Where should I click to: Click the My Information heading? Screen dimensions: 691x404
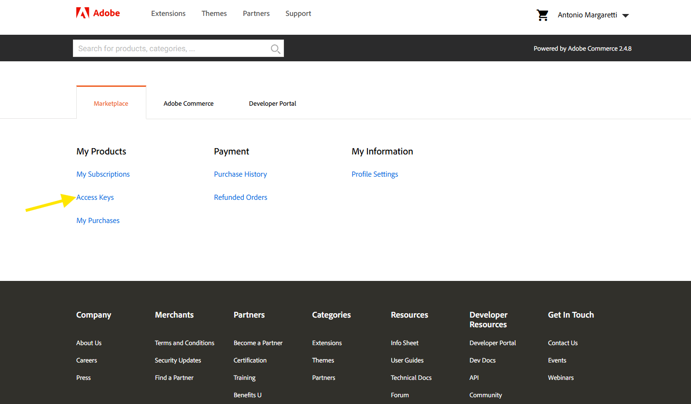click(382, 151)
